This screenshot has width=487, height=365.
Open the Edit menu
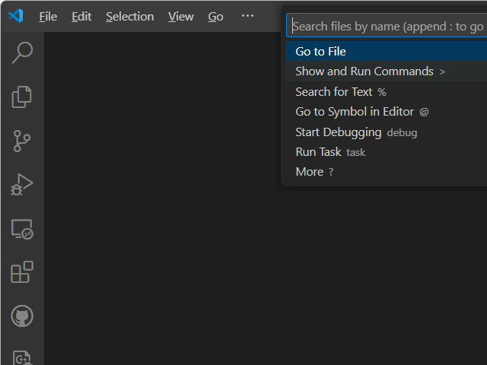click(x=81, y=16)
